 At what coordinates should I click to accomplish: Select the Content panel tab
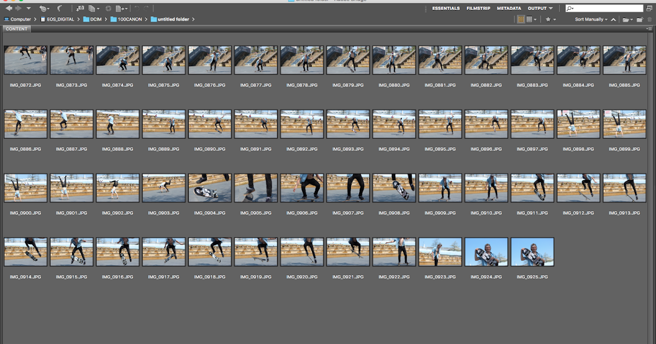pyautogui.click(x=17, y=29)
